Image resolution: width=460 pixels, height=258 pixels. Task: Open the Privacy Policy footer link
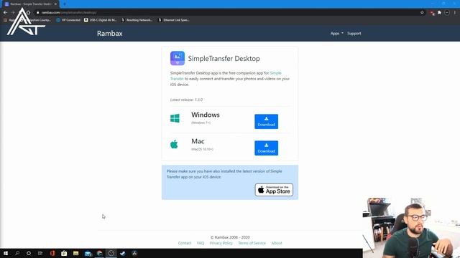[221, 243]
